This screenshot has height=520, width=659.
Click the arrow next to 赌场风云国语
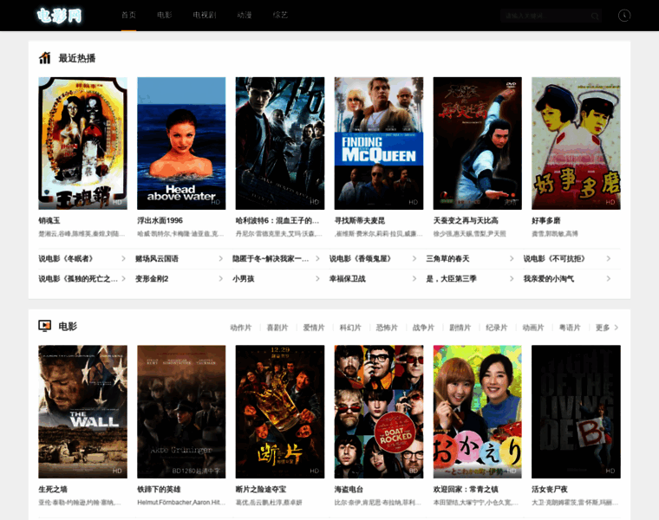coord(220,259)
